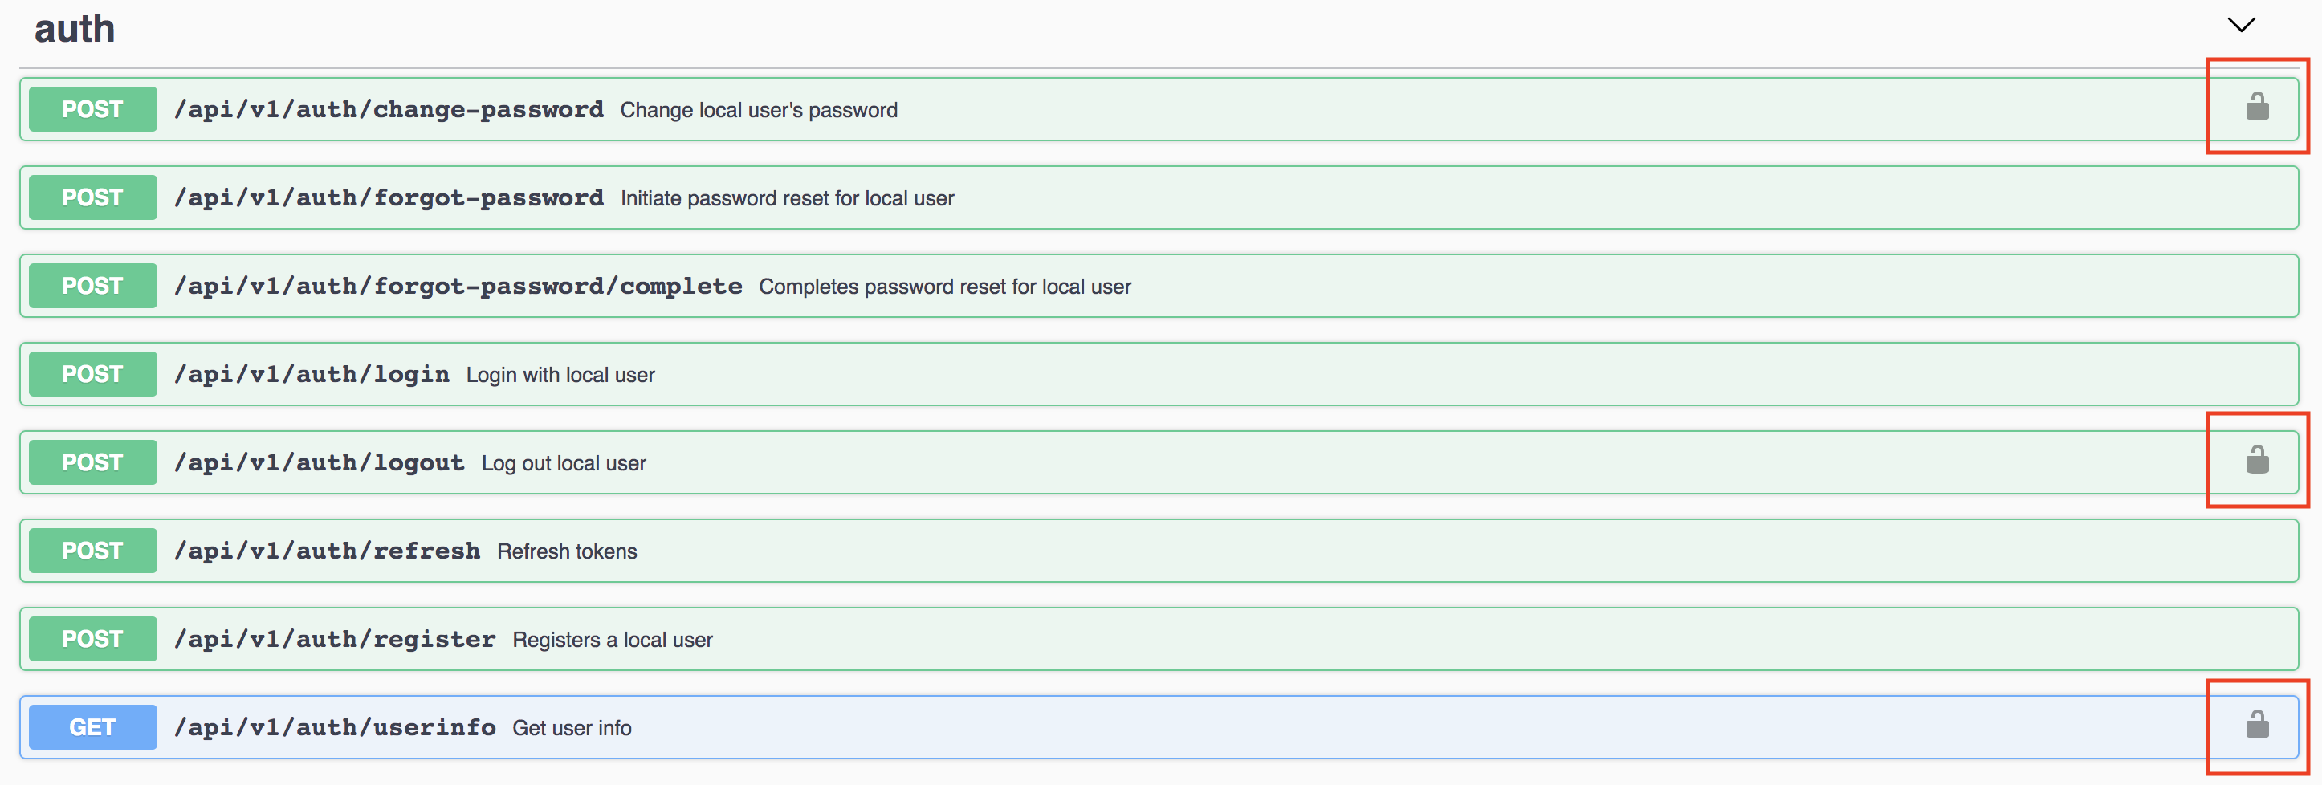Click the auth section heading
Screen dimensions: 2322x785
(x=75, y=27)
